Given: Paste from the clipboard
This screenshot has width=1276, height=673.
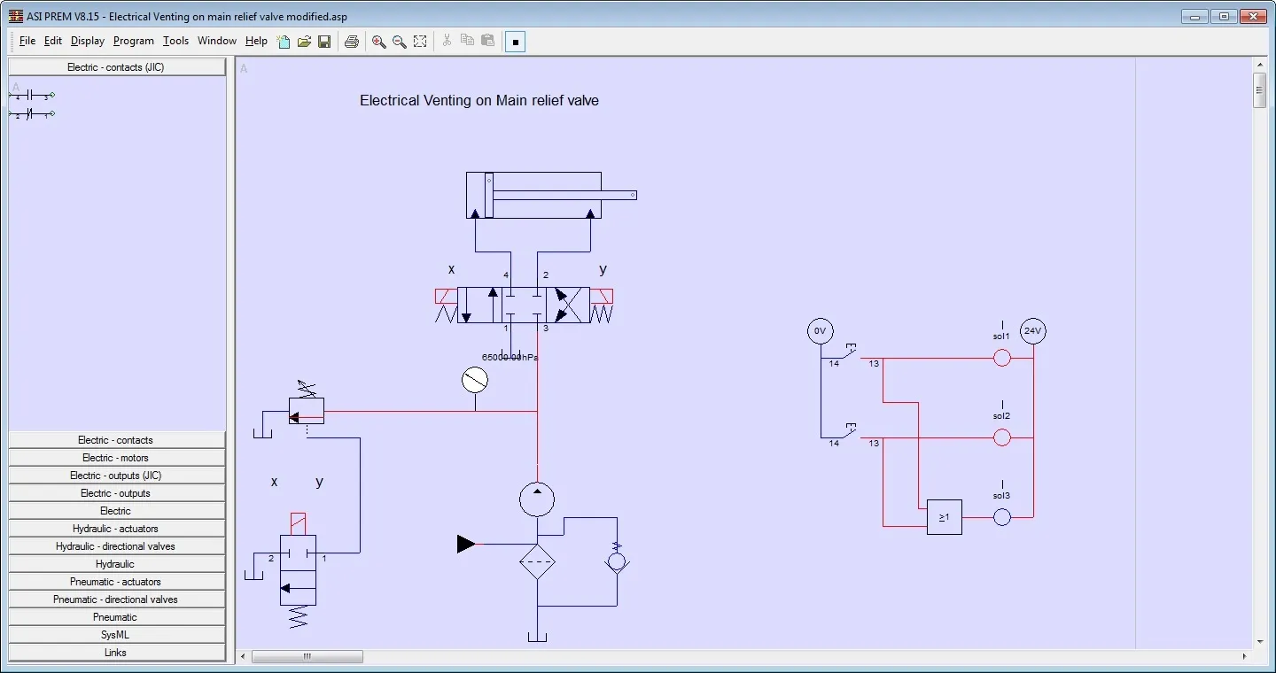Looking at the screenshot, I should coord(487,42).
